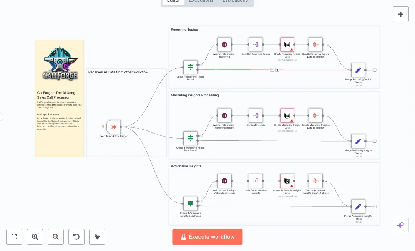Delete the highlighted connection via trash icon

[x=277, y=70]
